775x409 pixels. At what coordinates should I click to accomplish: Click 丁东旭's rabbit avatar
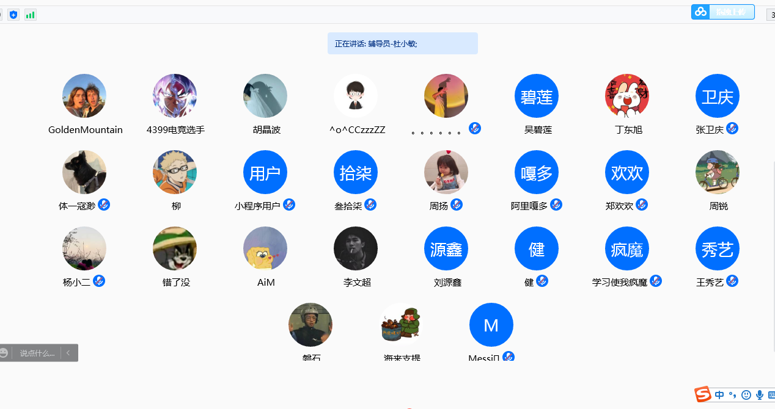(627, 96)
